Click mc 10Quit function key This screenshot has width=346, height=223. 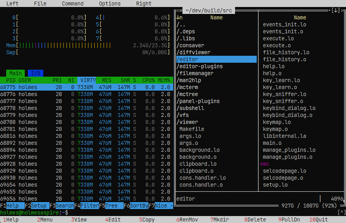tap(319, 220)
